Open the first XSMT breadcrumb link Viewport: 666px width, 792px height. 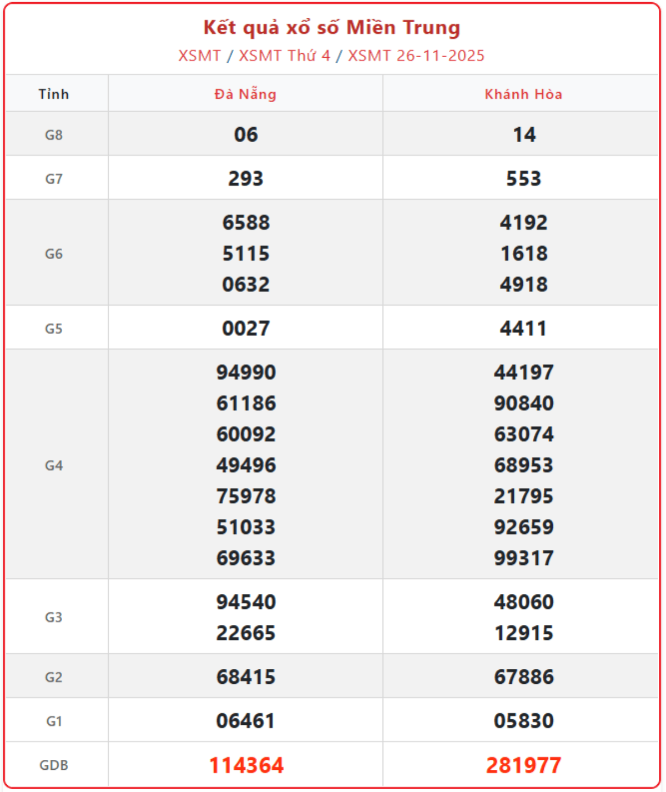199,56
